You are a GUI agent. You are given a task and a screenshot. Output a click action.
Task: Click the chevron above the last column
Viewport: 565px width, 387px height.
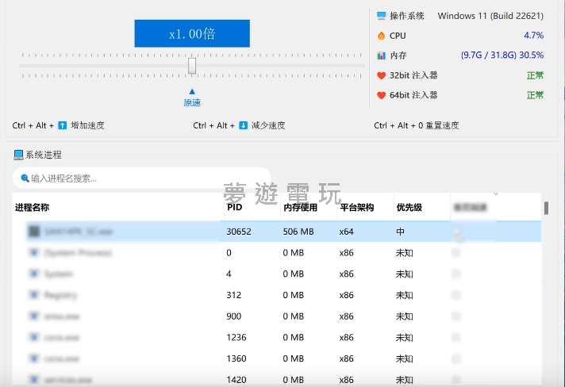click(496, 193)
